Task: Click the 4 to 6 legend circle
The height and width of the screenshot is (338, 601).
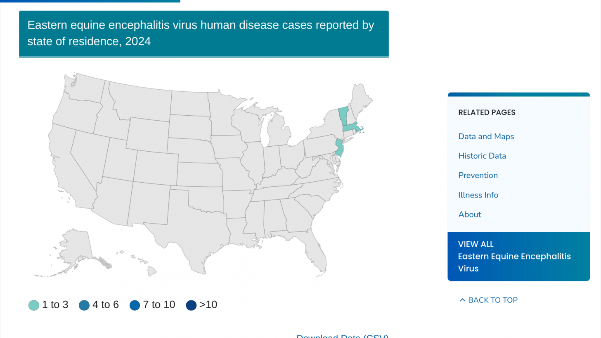Action: tap(84, 305)
